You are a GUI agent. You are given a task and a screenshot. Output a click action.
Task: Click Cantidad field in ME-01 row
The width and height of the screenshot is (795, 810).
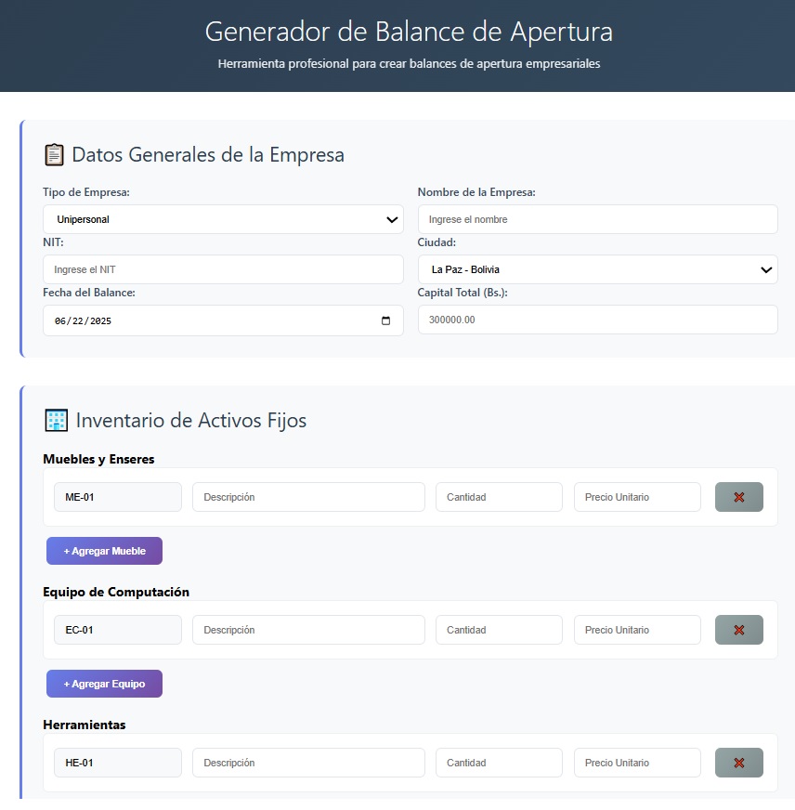coord(499,497)
